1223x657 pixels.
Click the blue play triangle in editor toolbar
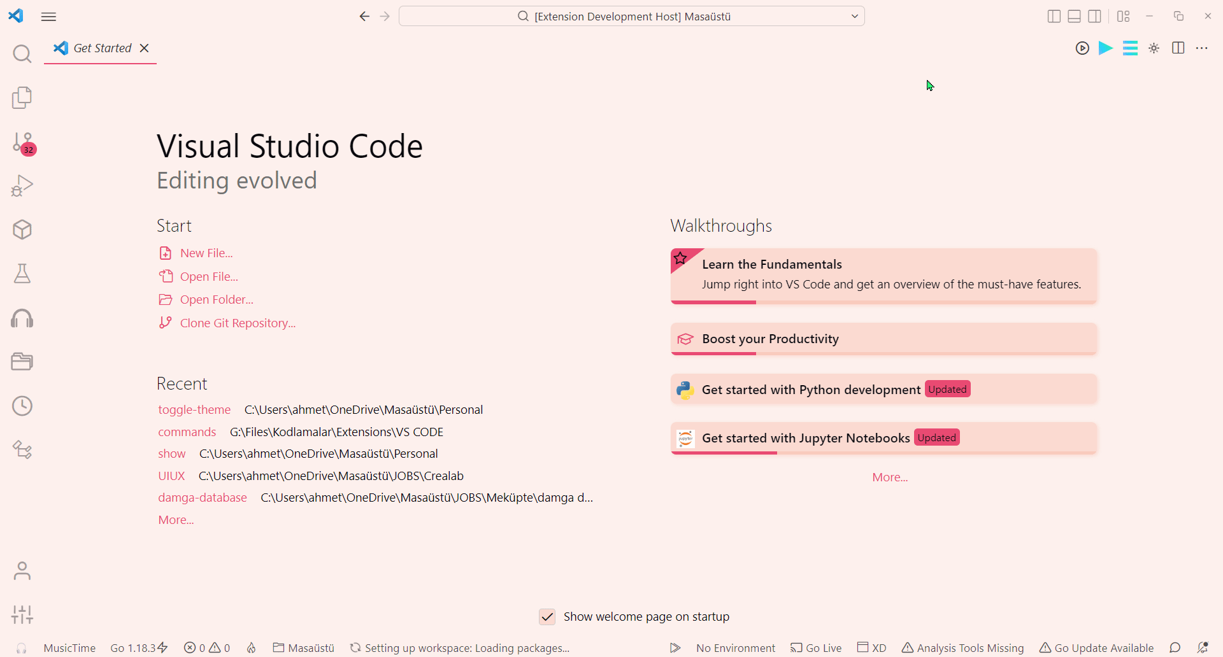[x=1106, y=48]
